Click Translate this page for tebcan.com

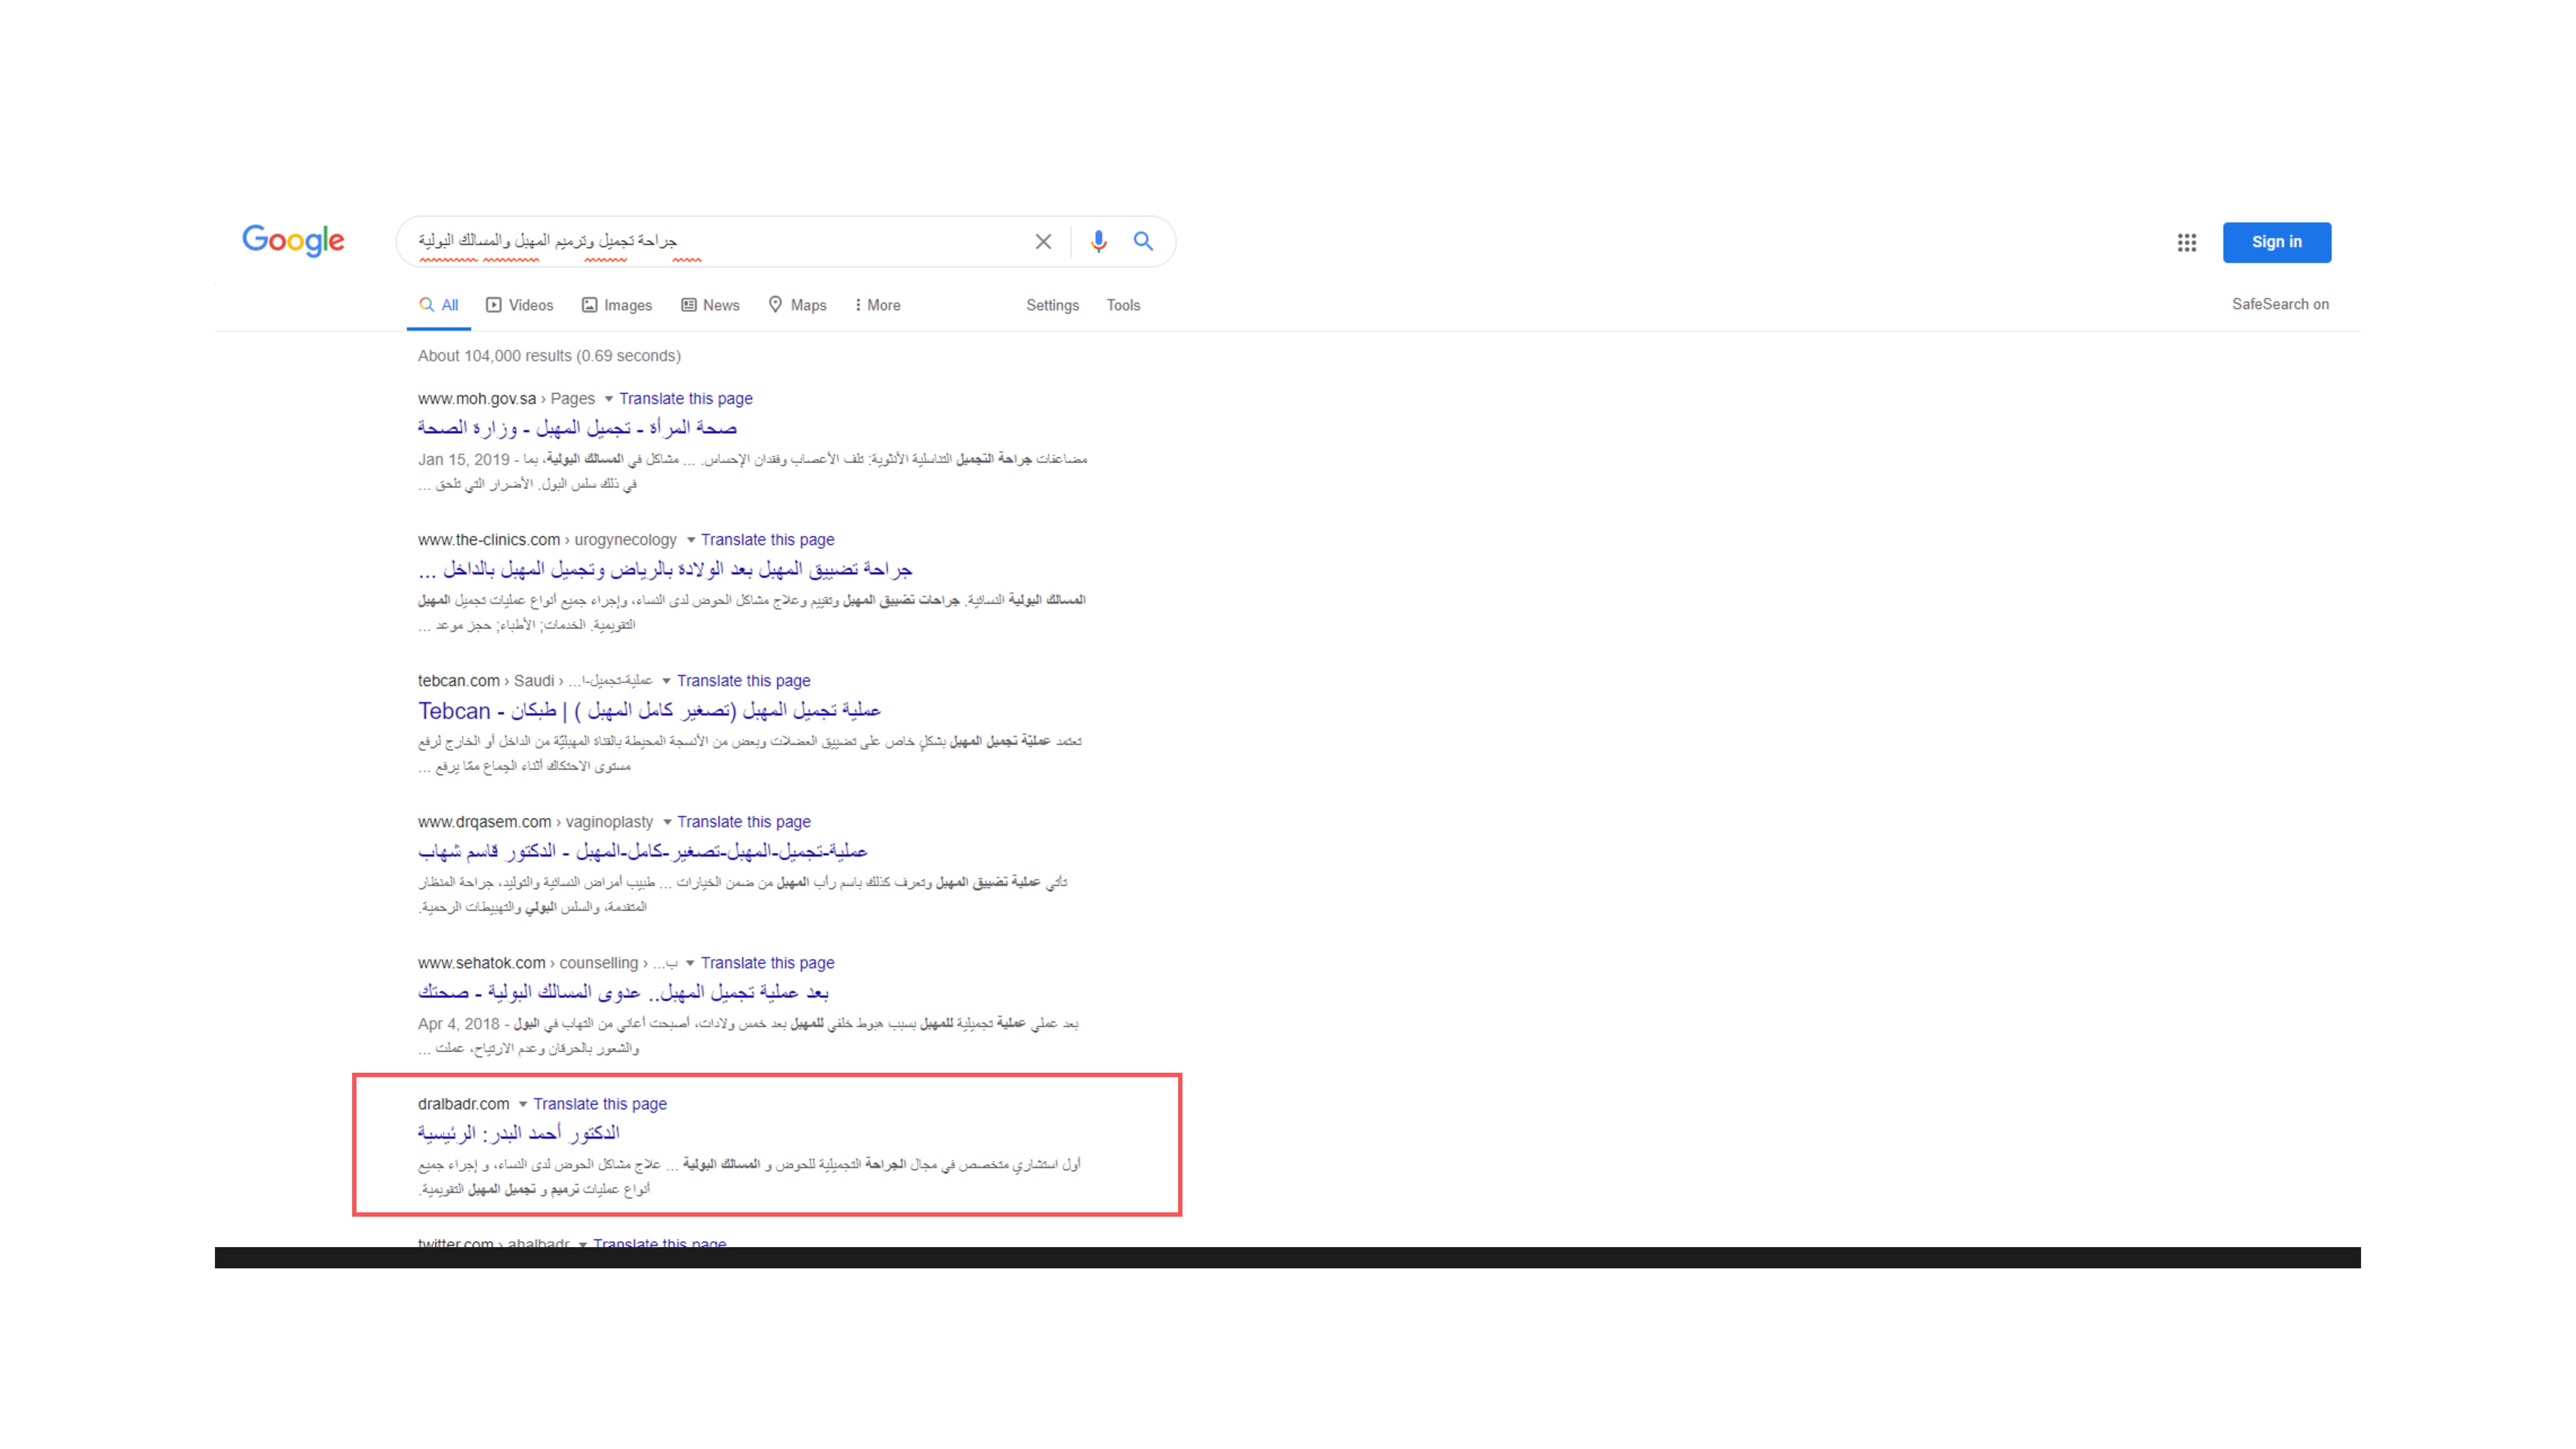743,680
